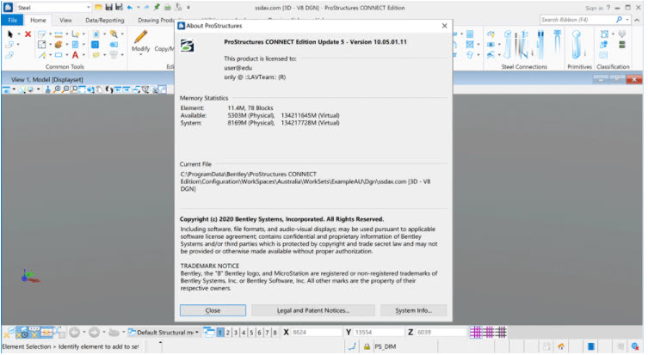
Task: Click the X coordinate field
Action: point(317,333)
